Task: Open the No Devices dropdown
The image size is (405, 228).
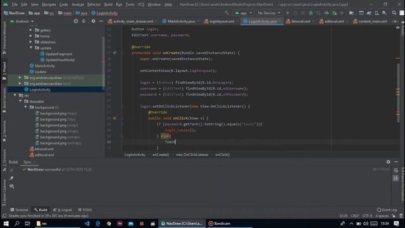Action: click(268, 13)
